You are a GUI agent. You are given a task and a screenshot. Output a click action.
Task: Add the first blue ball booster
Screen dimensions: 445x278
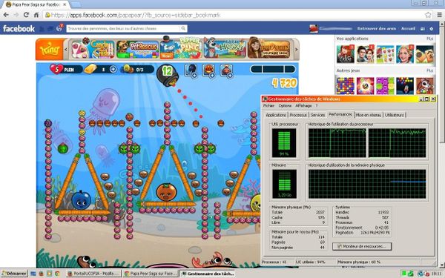[x=191, y=70]
